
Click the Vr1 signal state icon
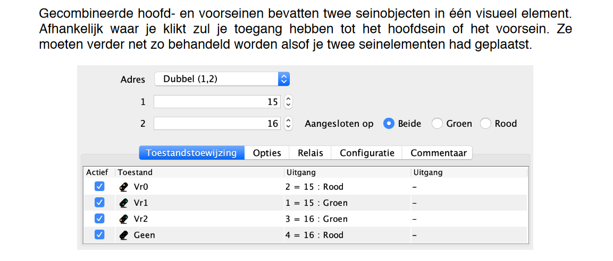(x=123, y=203)
